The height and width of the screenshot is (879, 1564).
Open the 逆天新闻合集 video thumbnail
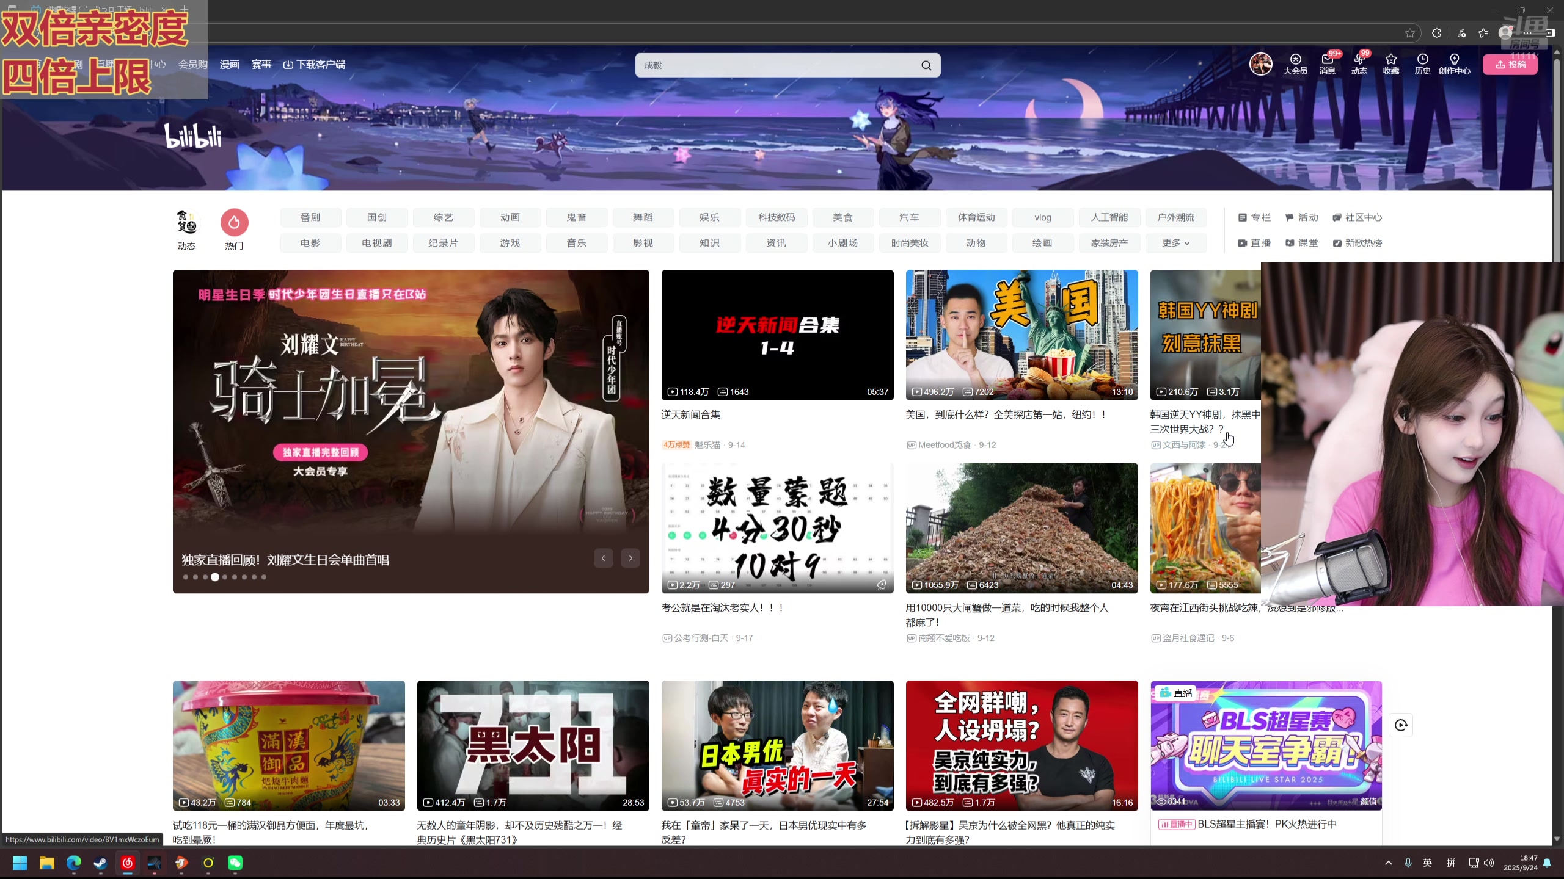[x=777, y=335]
